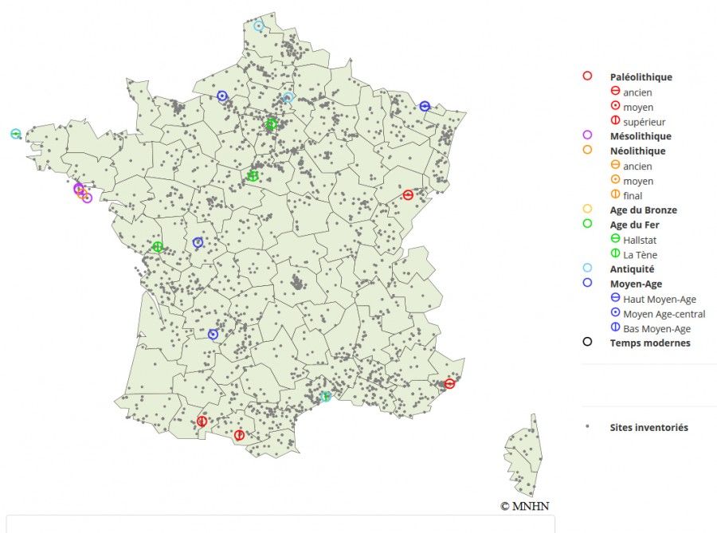This screenshot has width=717, height=533.
Task: Expand the Age du Fer category label
Action: [x=634, y=225]
